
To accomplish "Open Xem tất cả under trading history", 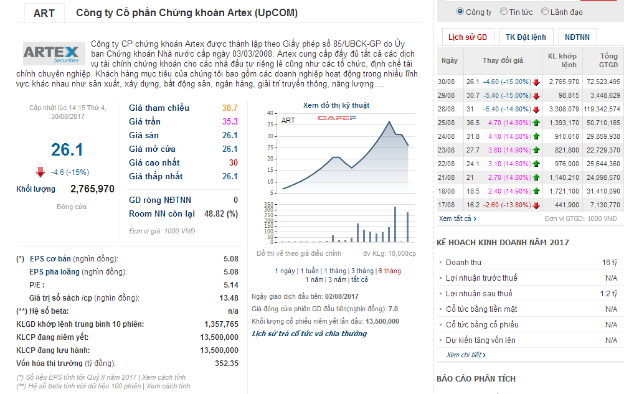I will [x=458, y=219].
